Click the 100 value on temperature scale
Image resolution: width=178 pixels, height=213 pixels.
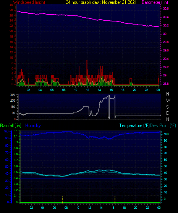point(166,134)
